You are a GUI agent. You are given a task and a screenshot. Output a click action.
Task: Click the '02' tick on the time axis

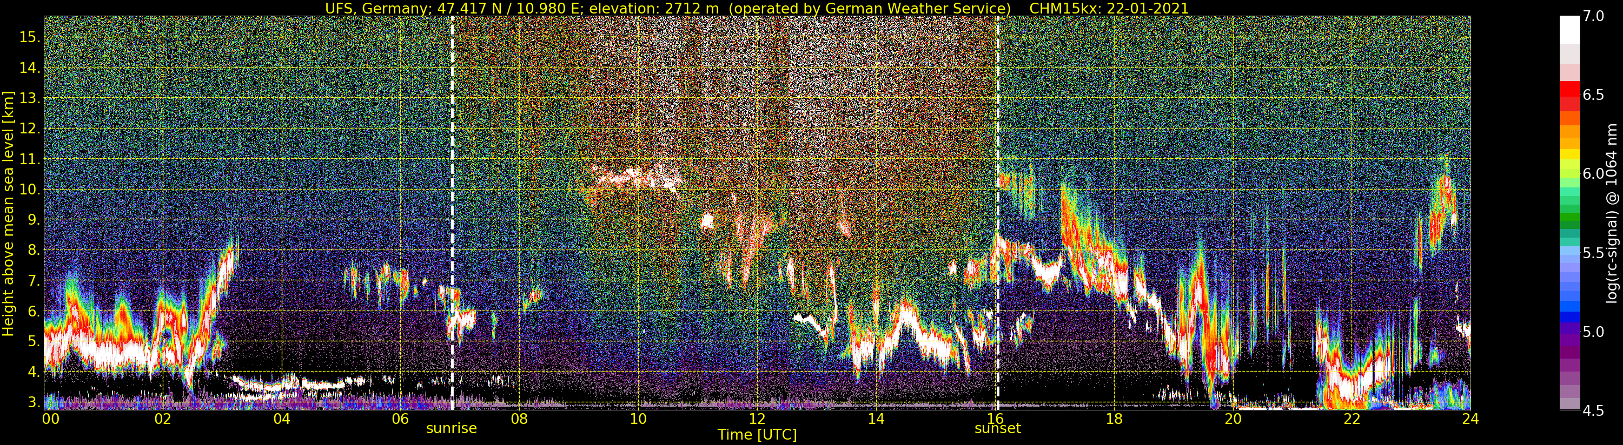click(x=163, y=419)
